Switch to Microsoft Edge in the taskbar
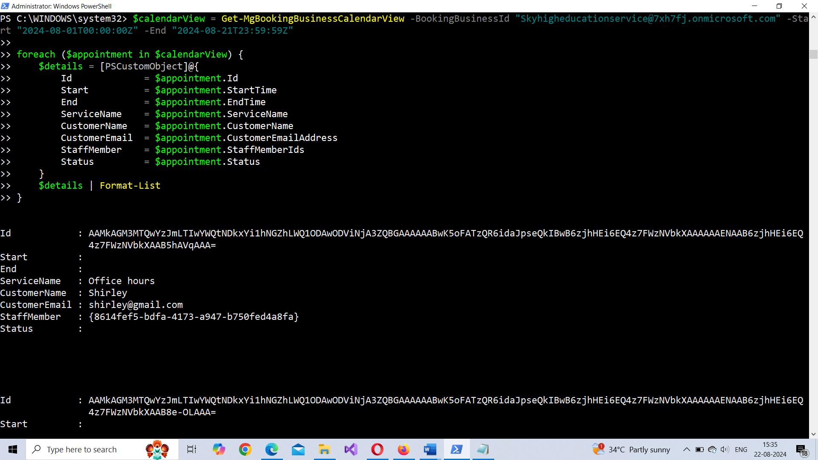Image resolution: width=818 pixels, height=460 pixels. tap(271, 449)
